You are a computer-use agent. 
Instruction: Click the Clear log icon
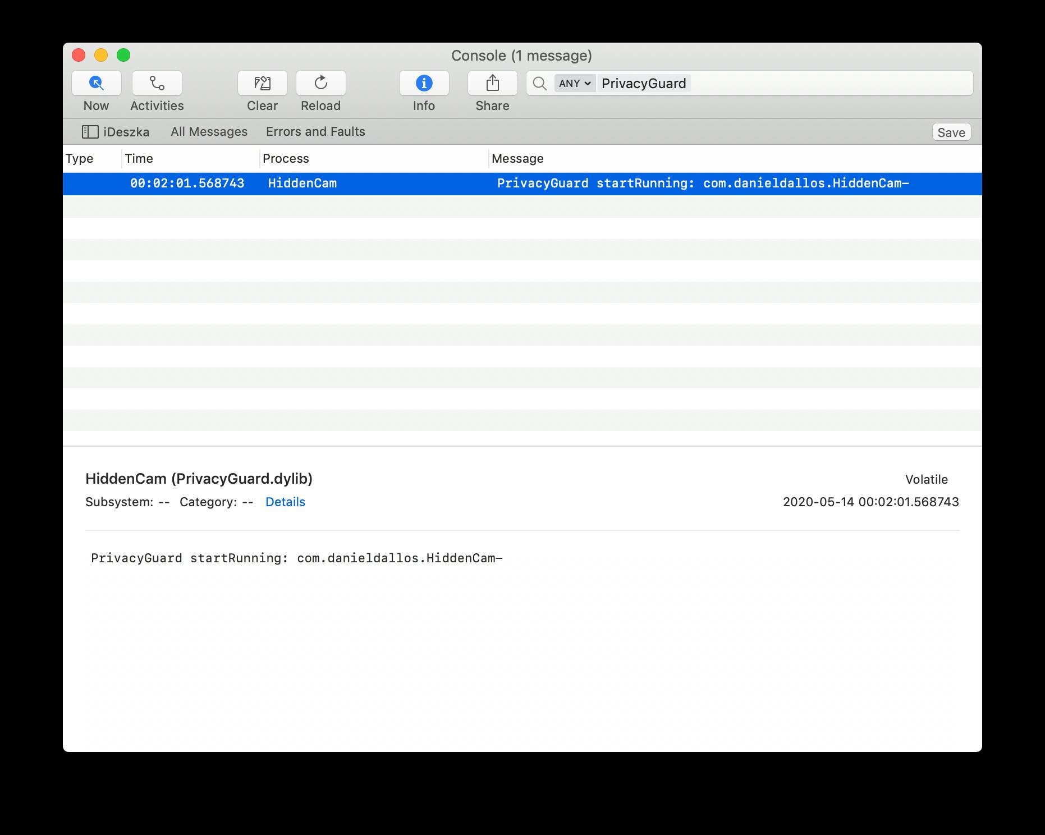(262, 84)
